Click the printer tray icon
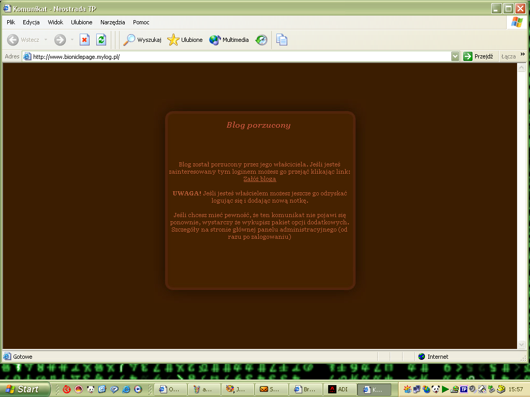The width and height of the screenshot is (530, 397). coord(482,389)
